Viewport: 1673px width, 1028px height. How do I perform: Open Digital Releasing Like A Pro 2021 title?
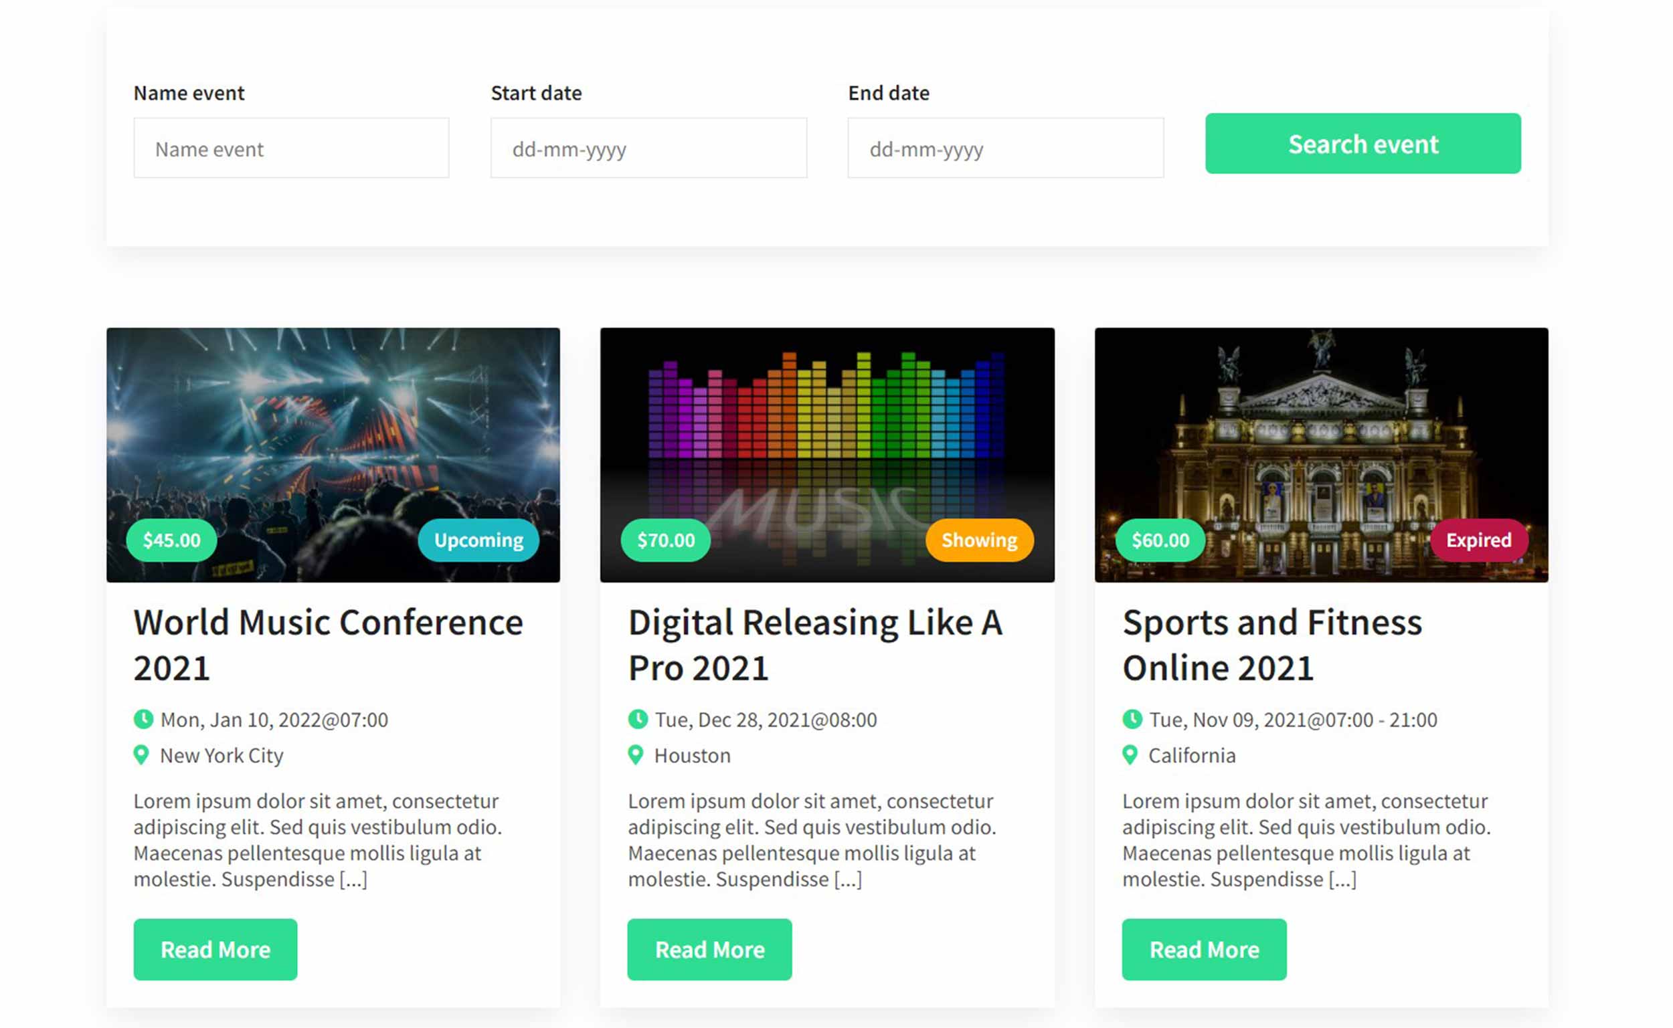point(815,645)
